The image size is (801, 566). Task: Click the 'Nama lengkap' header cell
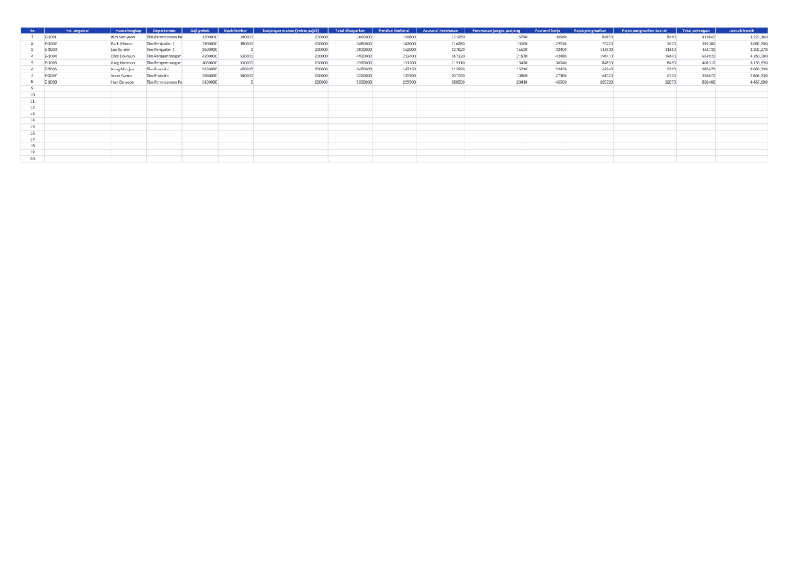coord(128,31)
